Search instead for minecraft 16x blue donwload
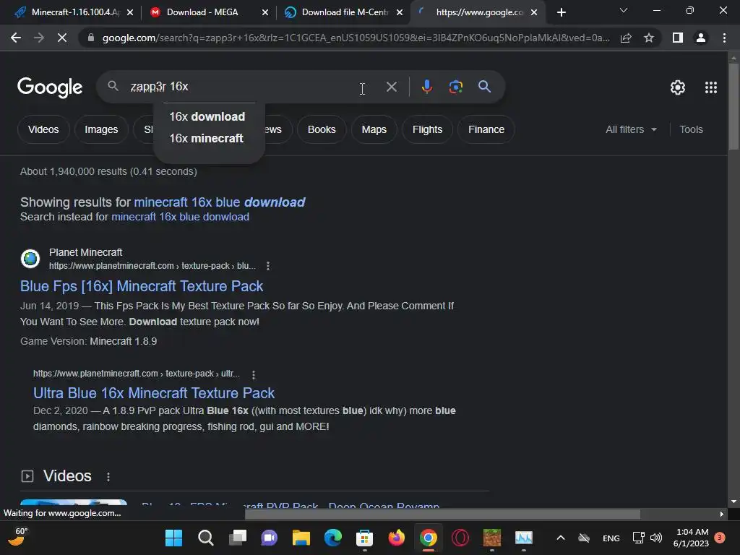This screenshot has height=555, width=740. [x=180, y=217]
